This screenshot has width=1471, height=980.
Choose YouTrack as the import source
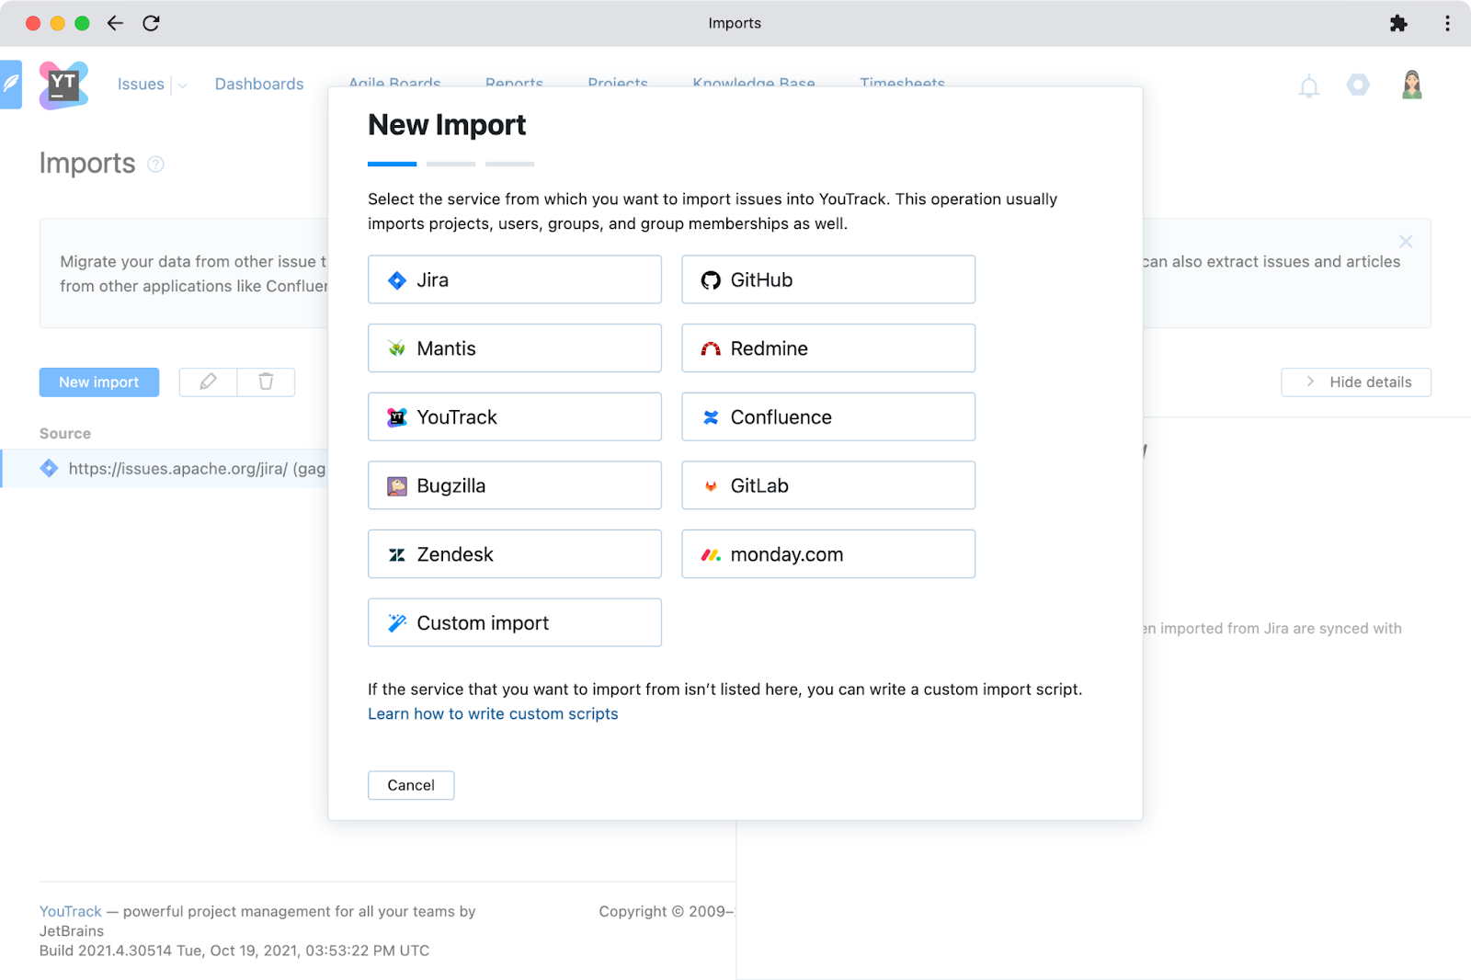[x=514, y=416]
